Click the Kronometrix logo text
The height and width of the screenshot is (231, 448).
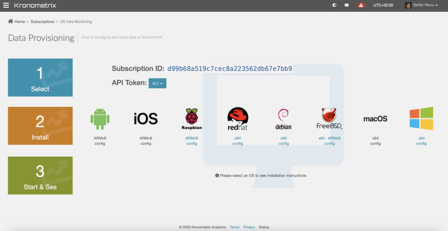point(35,5)
